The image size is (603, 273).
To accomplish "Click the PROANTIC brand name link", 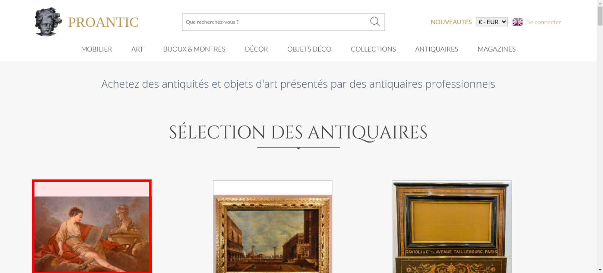I will (103, 22).
